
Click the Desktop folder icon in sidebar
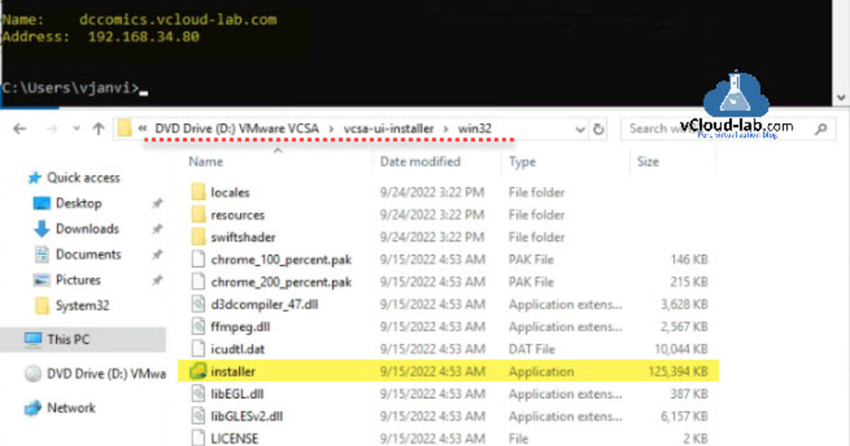point(42,203)
